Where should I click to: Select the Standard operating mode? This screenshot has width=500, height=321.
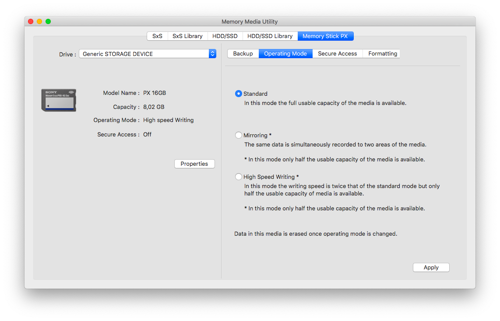pos(238,94)
